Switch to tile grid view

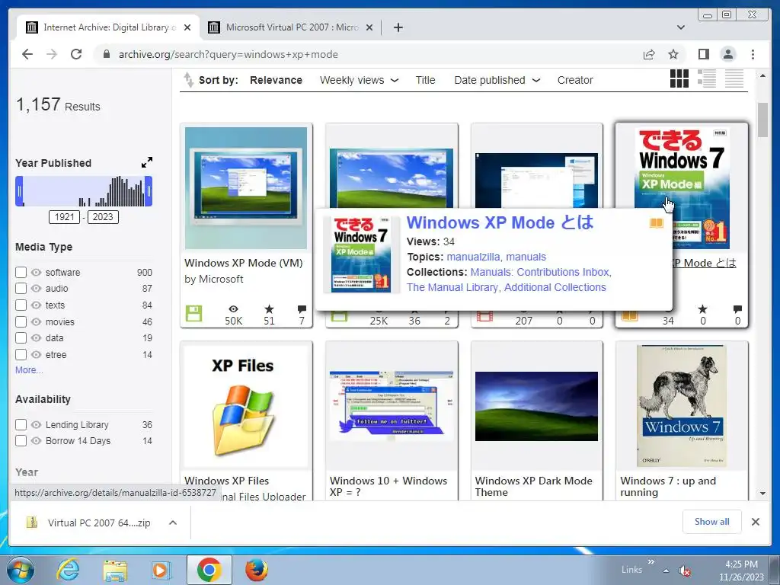pyautogui.click(x=679, y=78)
